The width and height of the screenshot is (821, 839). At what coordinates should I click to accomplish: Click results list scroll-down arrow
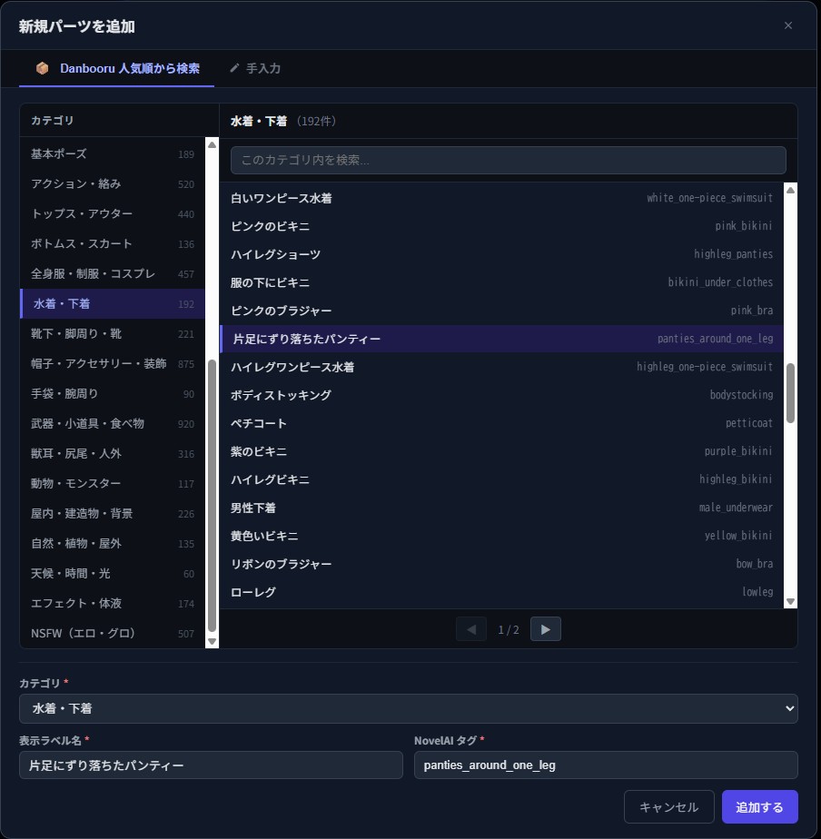pyautogui.click(x=790, y=601)
